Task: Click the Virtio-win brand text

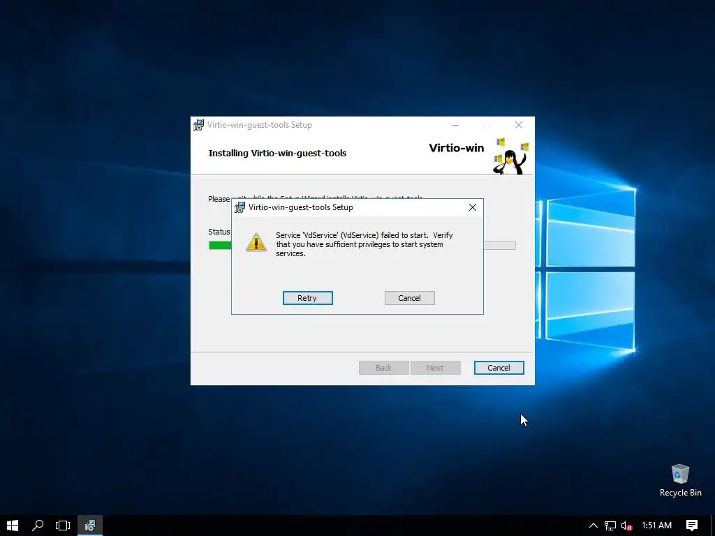Action: point(456,148)
